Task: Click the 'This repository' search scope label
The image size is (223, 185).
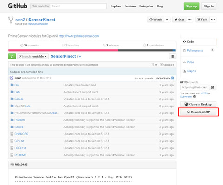Action: coord(40,6)
